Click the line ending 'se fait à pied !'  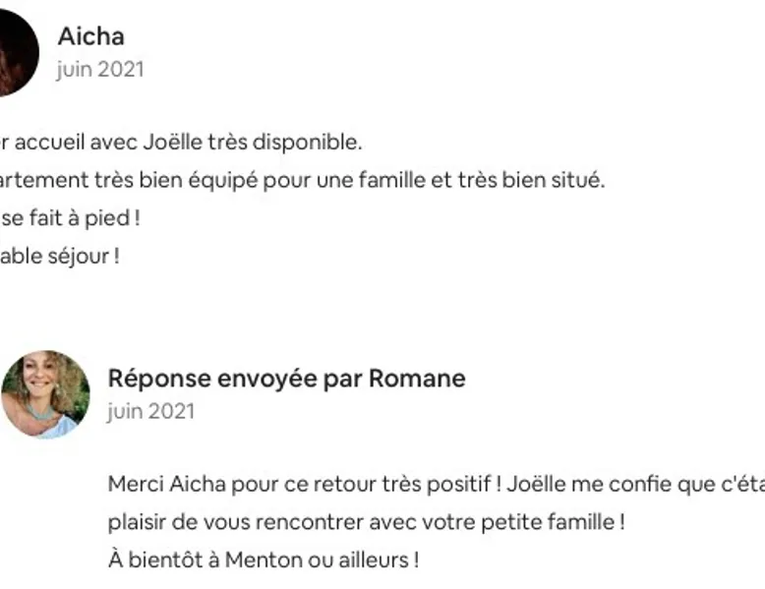pos(70,218)
